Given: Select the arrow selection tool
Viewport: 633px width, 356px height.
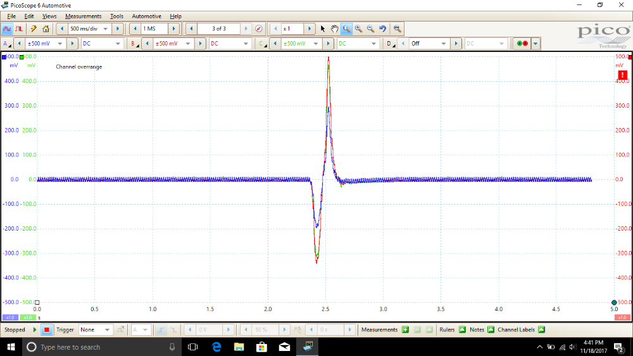Looking at the screenshot, I should (323, 29).
